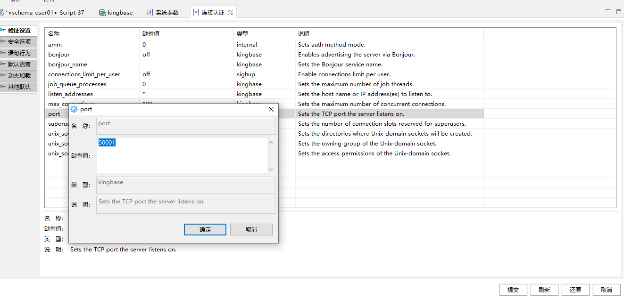Submit changes with 提交 button
624x299 pixels.
point(513,290)
